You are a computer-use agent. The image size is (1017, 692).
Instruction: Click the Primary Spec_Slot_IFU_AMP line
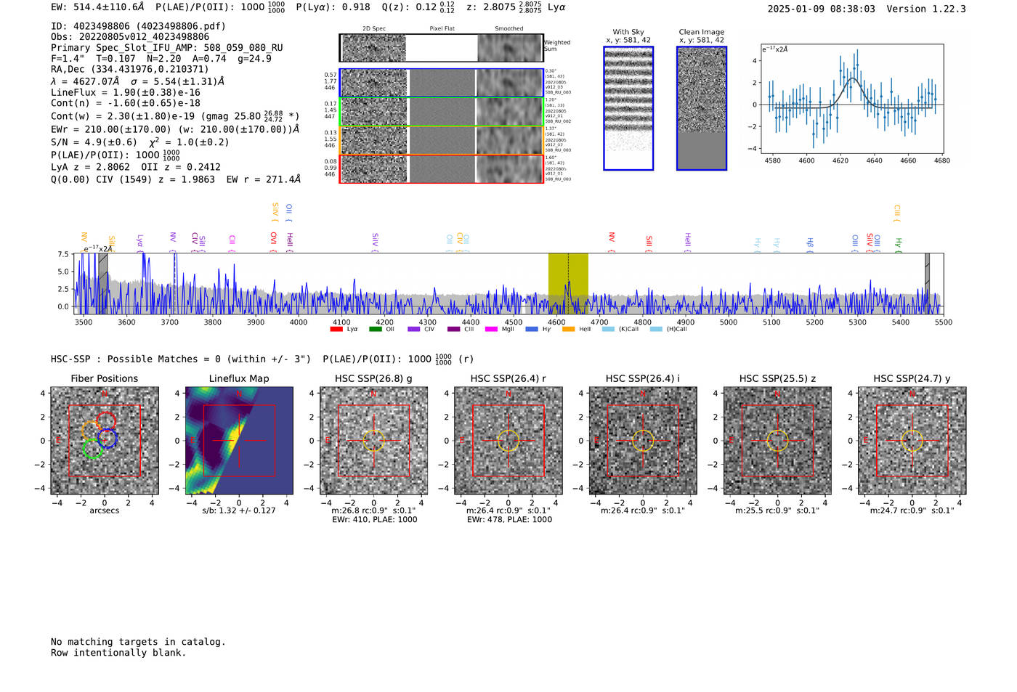(167, 48)
